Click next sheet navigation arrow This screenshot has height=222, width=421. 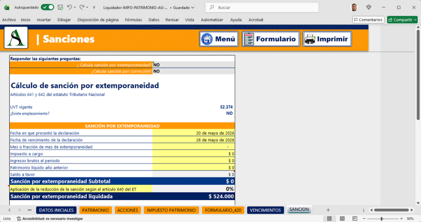click(19, 210)
